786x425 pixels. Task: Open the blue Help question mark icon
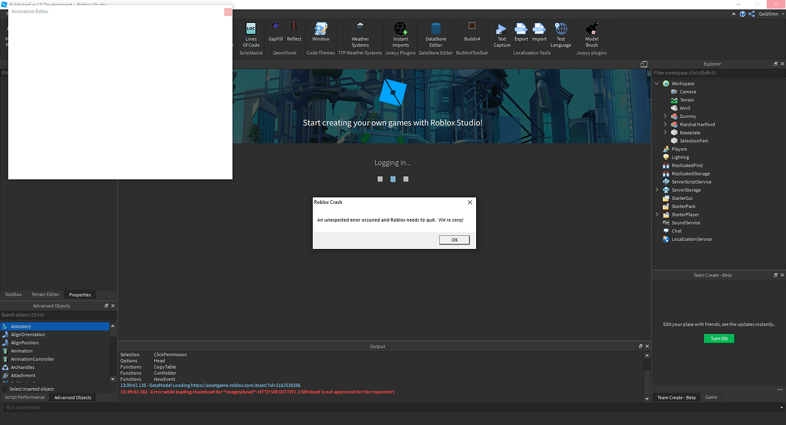[x=743, y=14]
